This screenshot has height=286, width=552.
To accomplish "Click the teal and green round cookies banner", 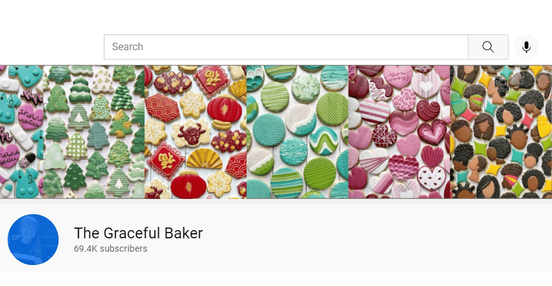I will pyautogui.click(x=297, y=132).
